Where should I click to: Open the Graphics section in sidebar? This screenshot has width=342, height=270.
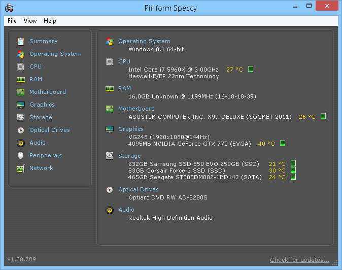pyautogui.click(x=42, y=105)
